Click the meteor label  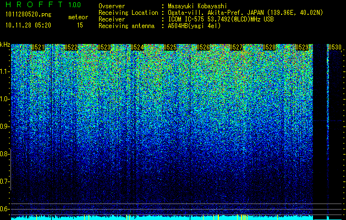pyautogui.click(x=78, y=17)
